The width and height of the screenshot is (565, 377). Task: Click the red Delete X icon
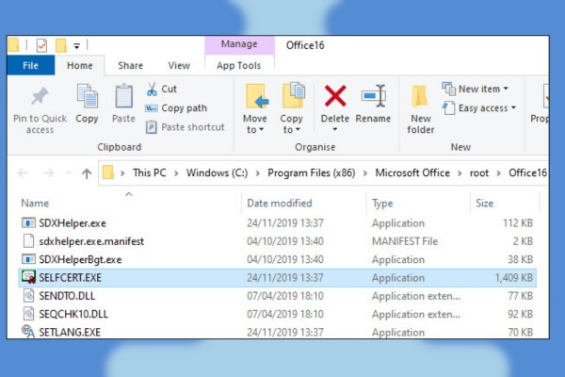coord(335,96)
